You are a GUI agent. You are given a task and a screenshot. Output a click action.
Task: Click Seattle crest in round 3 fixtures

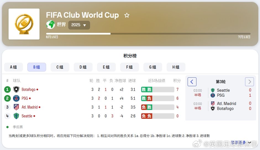[213, 90]
